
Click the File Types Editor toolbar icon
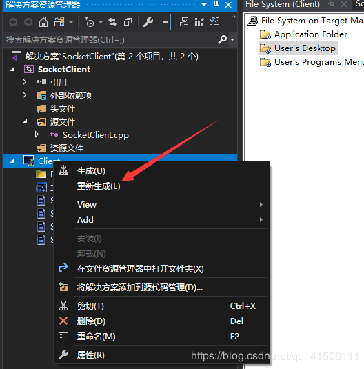pyautogui.click(x=199, y=22)
